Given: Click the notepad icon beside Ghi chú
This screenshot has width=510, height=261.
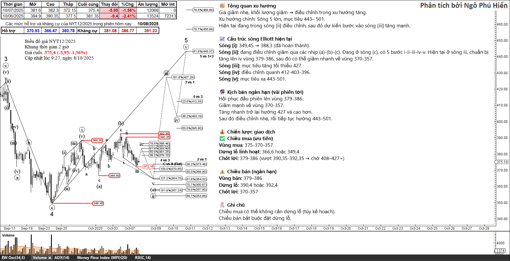Looking at the screenshot, I should tap(222, 205).
